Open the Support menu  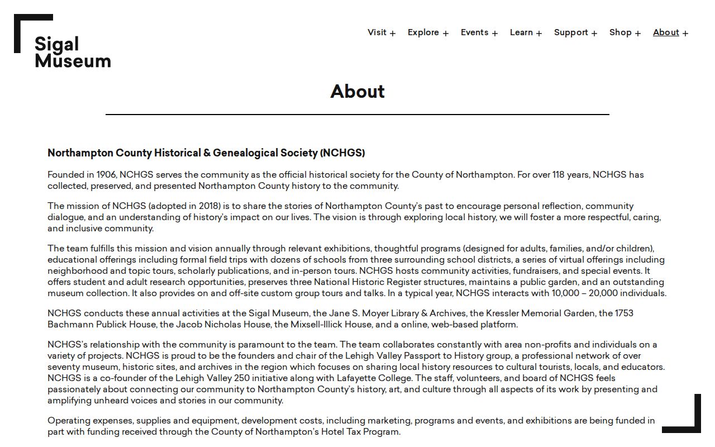571,32
